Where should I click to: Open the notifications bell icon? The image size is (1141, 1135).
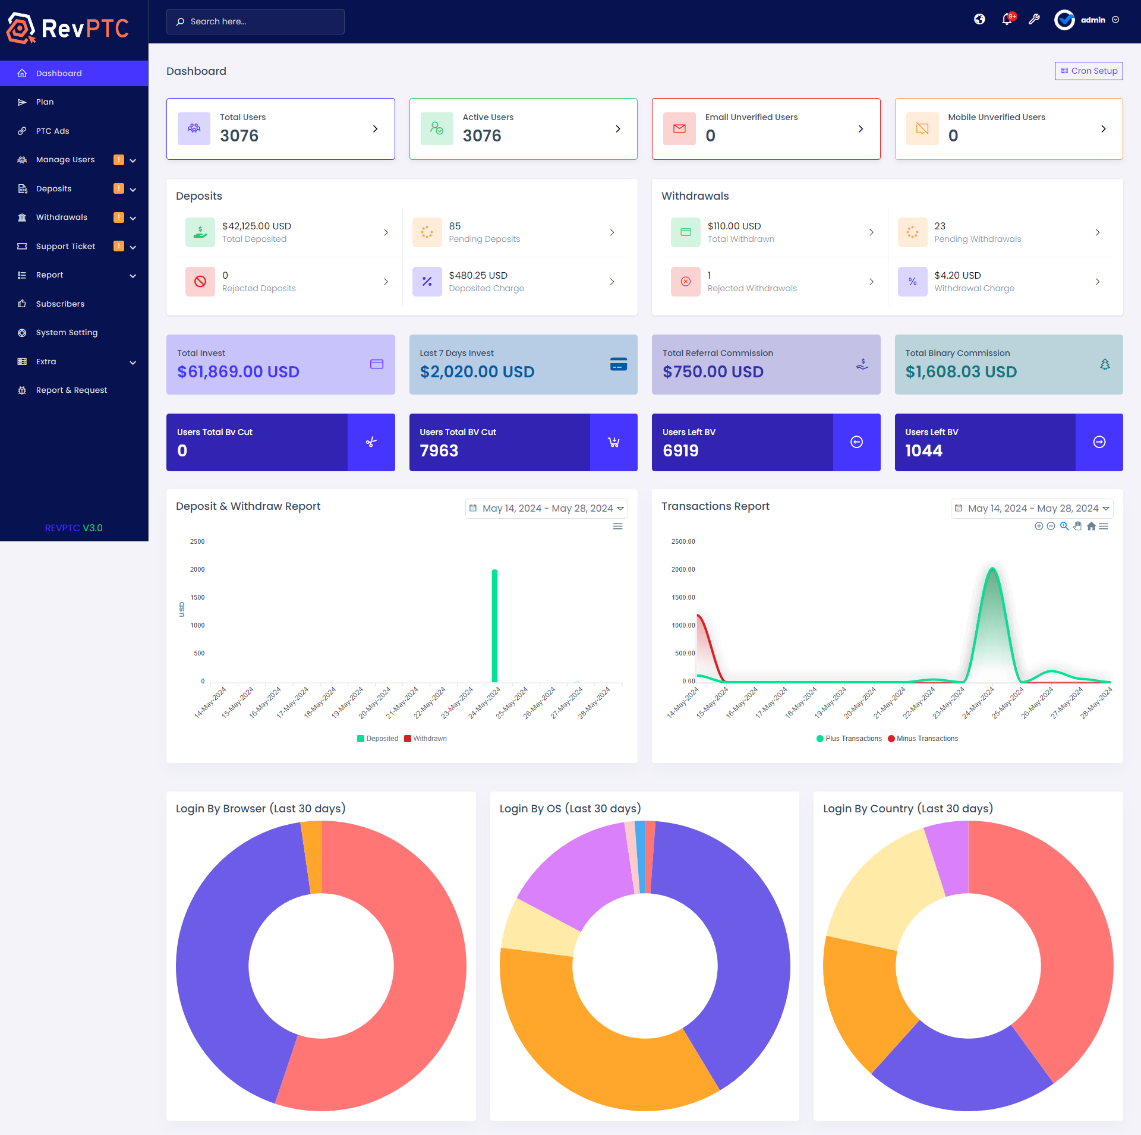coord(1007,20)
